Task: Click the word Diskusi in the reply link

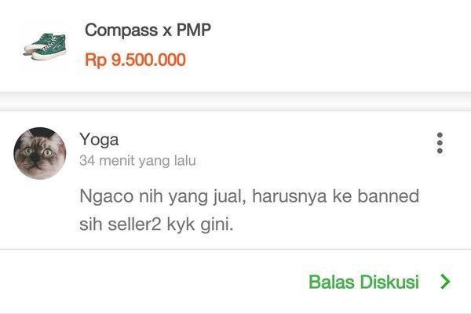Action: coord(389,282)
